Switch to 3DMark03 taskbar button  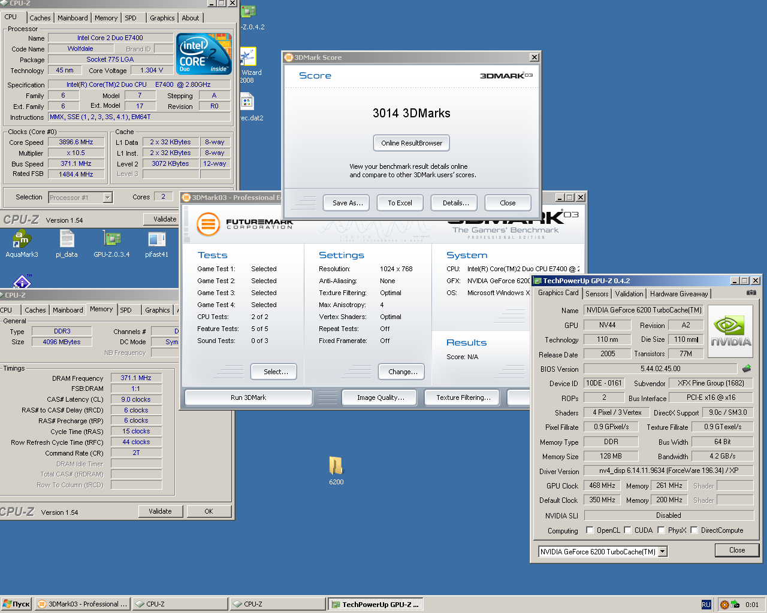click(82, 605)
